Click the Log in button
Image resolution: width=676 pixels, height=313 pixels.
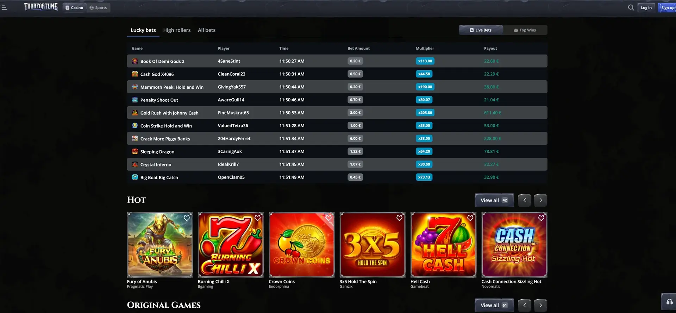pos(646,7)
